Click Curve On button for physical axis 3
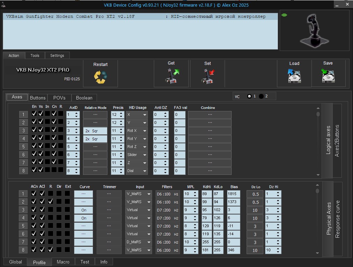The height and width of the screenshot is (267, 353). pos(83,210)
